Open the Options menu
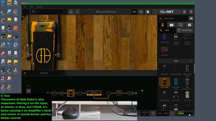Image resolution: width=216 pixels, height=121 pixels. 40,7
